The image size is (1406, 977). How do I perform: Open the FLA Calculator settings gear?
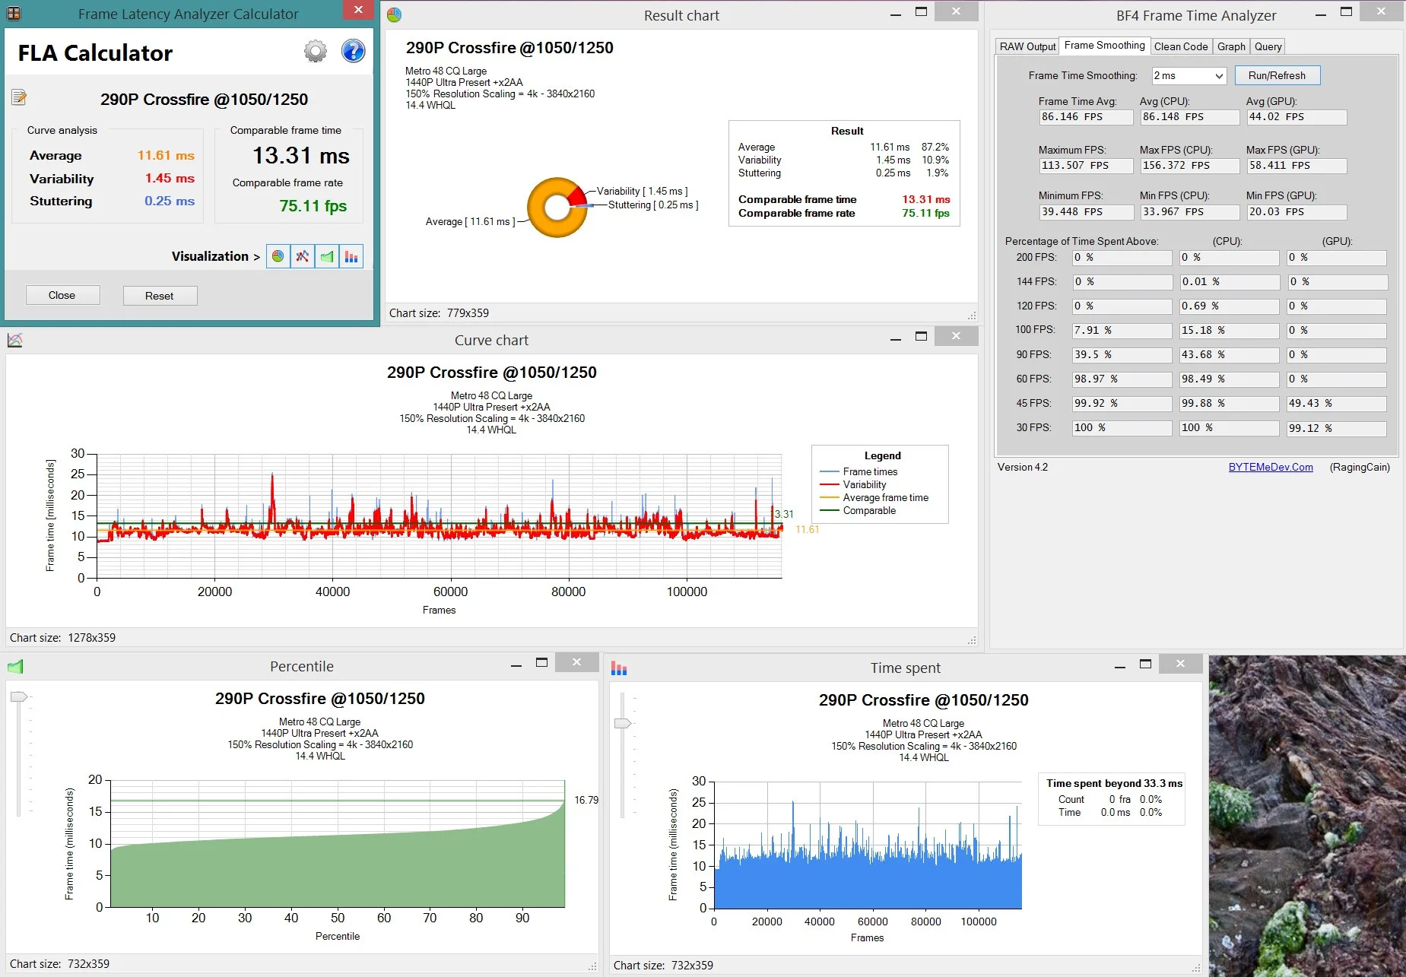316,52
